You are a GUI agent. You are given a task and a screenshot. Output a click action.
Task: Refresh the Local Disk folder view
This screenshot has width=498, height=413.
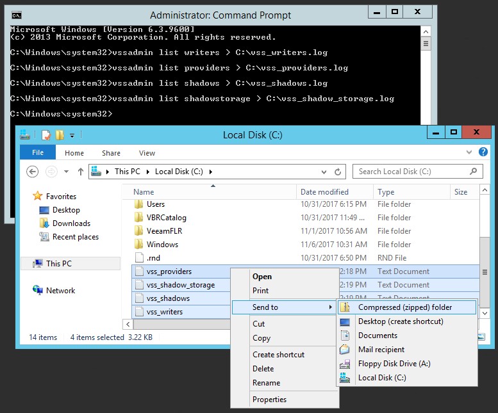pyautogui.click(x=338, y=172)
